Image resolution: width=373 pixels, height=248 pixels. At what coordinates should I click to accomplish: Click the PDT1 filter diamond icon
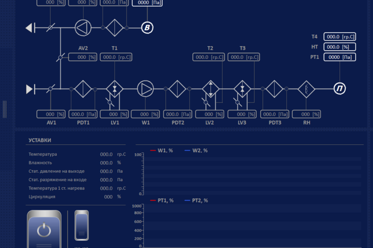point(83,89)
